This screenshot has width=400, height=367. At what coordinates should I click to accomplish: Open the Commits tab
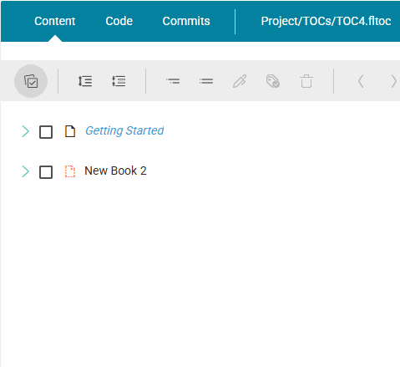(186, 21)
